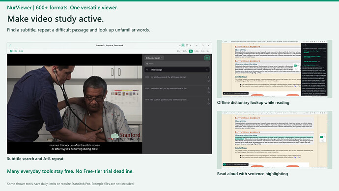Open the 'Read aloud with sentence highlighting' screenshot thumbnail
Viewport: 339px width, 191px height.
pyautogui.click(x=275, y=140)
